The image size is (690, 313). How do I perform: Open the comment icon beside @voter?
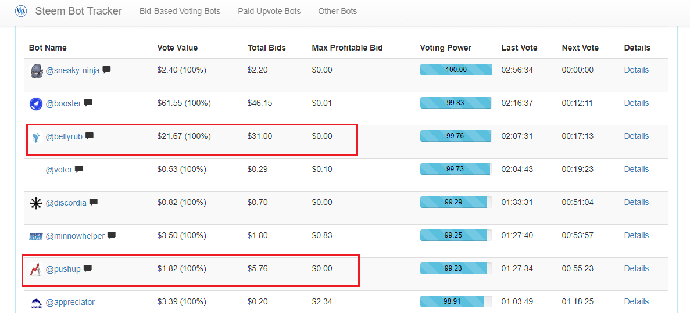tap(79, 169)
